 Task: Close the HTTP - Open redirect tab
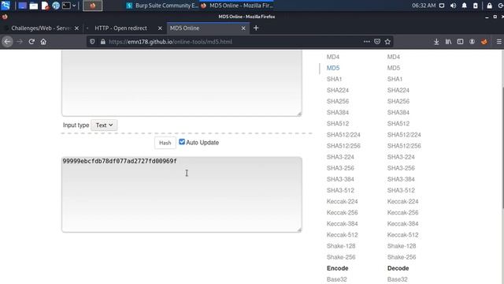(160, 28)
